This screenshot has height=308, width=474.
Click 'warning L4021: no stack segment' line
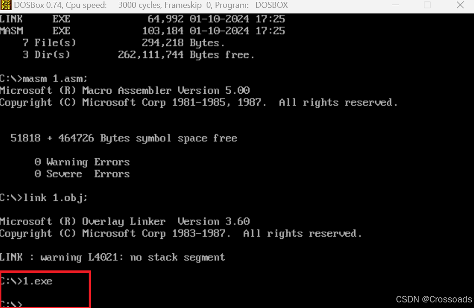pyautogui.click(x=112, y=257)
